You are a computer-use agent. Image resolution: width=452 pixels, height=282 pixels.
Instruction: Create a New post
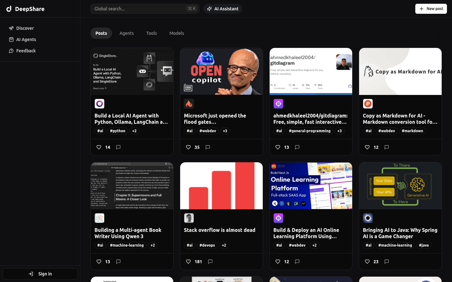tap(431, 9)
